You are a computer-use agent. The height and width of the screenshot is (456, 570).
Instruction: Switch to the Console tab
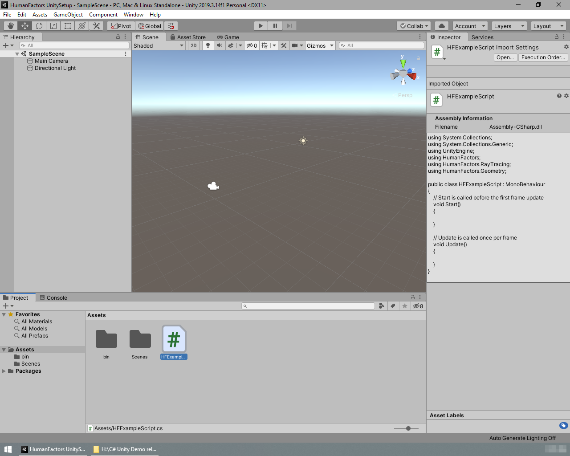tap(53, 298)
